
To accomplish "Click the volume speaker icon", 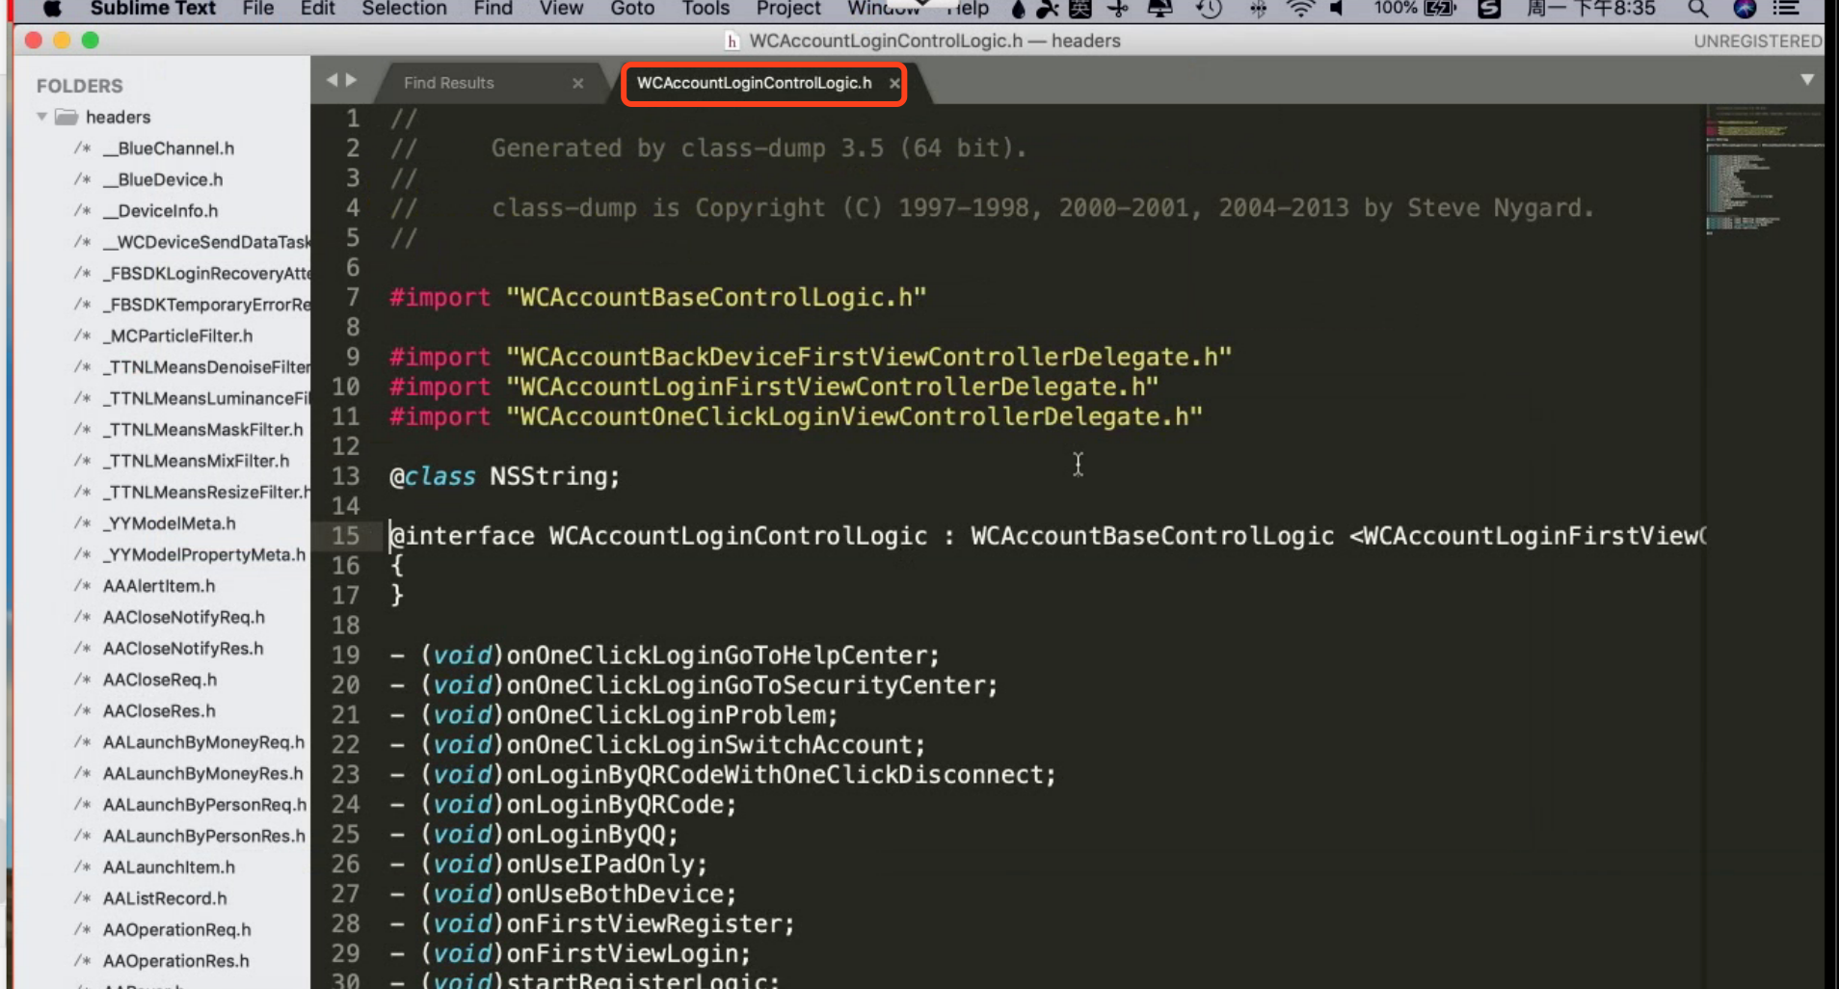I will click(x=1338, y=9).
